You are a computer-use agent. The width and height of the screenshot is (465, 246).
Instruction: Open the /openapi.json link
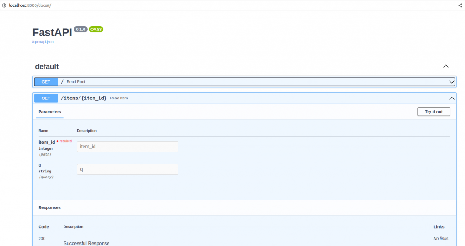coord(43,42)
